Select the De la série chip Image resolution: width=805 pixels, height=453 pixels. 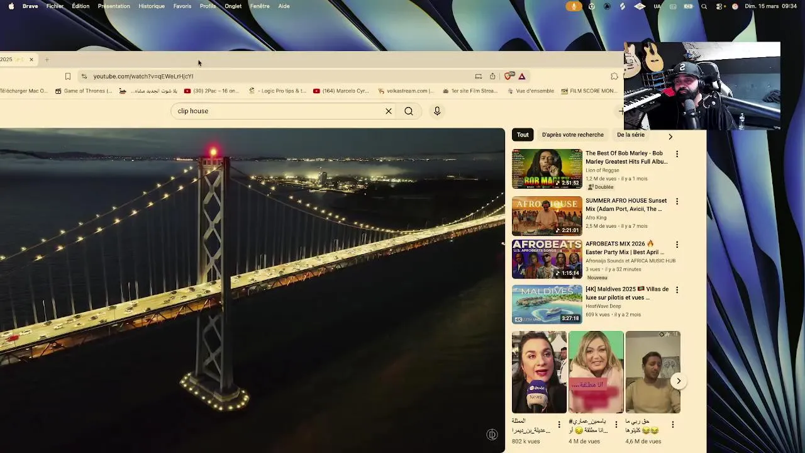[x=631, y=135]
